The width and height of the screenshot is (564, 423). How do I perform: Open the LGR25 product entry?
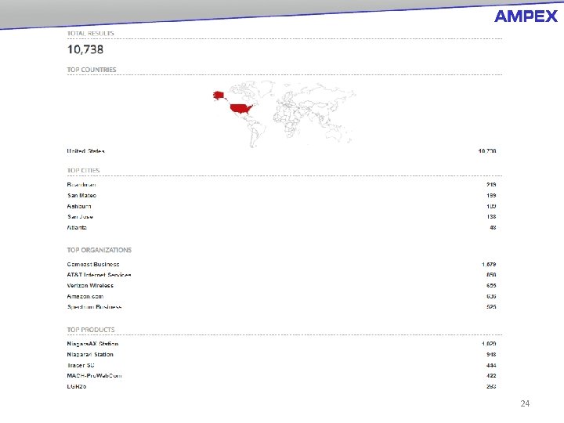77,386
